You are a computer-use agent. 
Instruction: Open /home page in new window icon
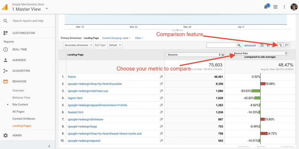coord(161,77)
